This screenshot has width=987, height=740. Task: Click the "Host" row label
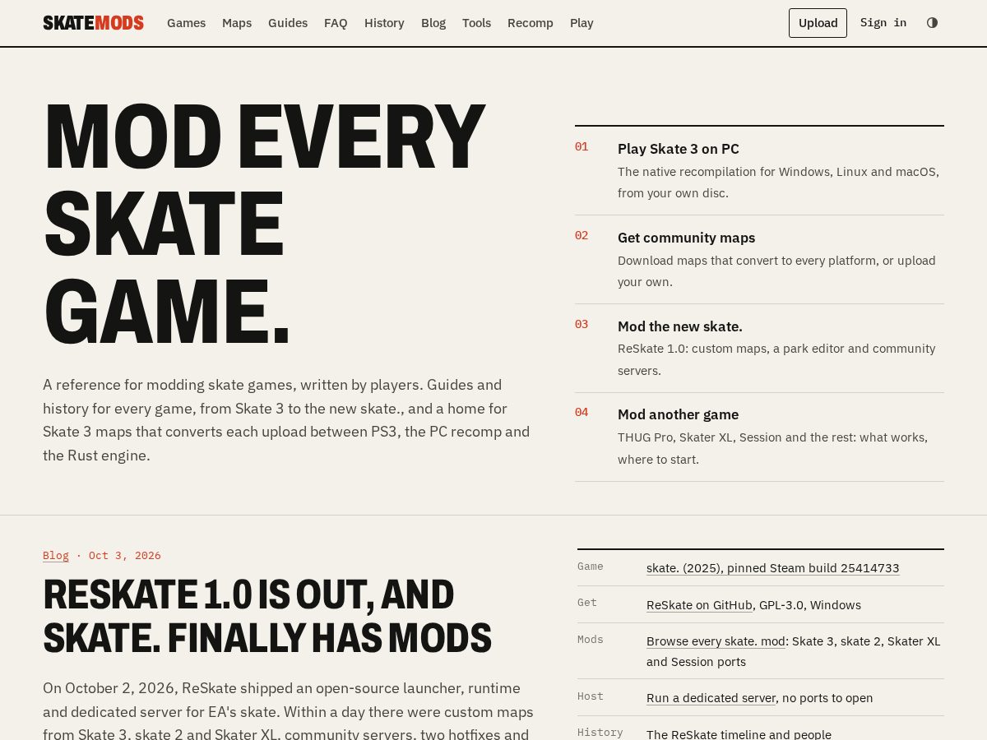point(591,696)
